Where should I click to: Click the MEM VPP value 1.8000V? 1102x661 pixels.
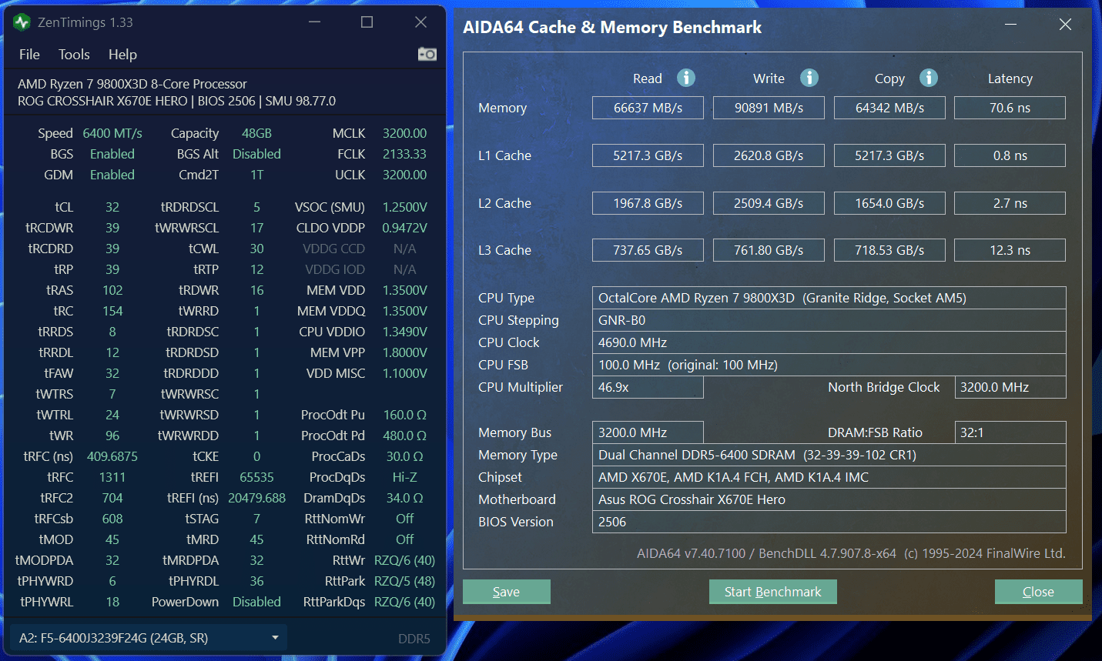coord(404,352)
